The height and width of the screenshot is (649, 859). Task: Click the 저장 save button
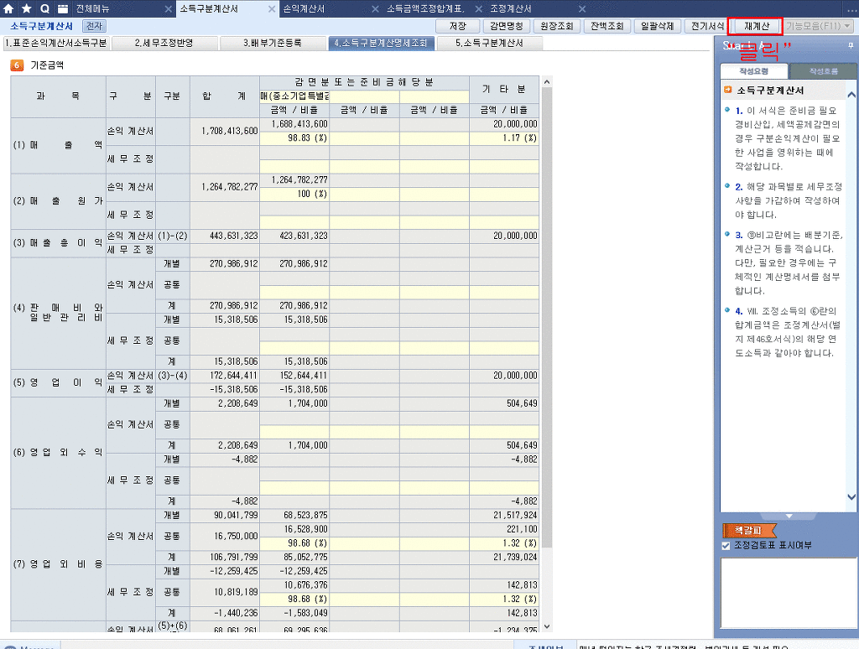458,26
